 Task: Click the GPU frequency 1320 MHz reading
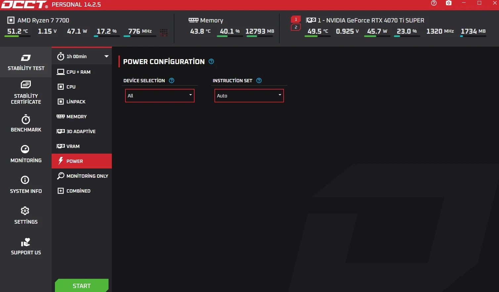(x=440, y=31)
